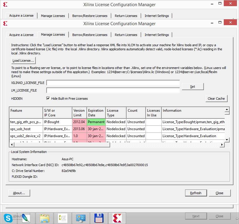Screen dimensions: 239x224
Task: Click the horizontal scrollbar thumb of license table
Action: point(62,144)
